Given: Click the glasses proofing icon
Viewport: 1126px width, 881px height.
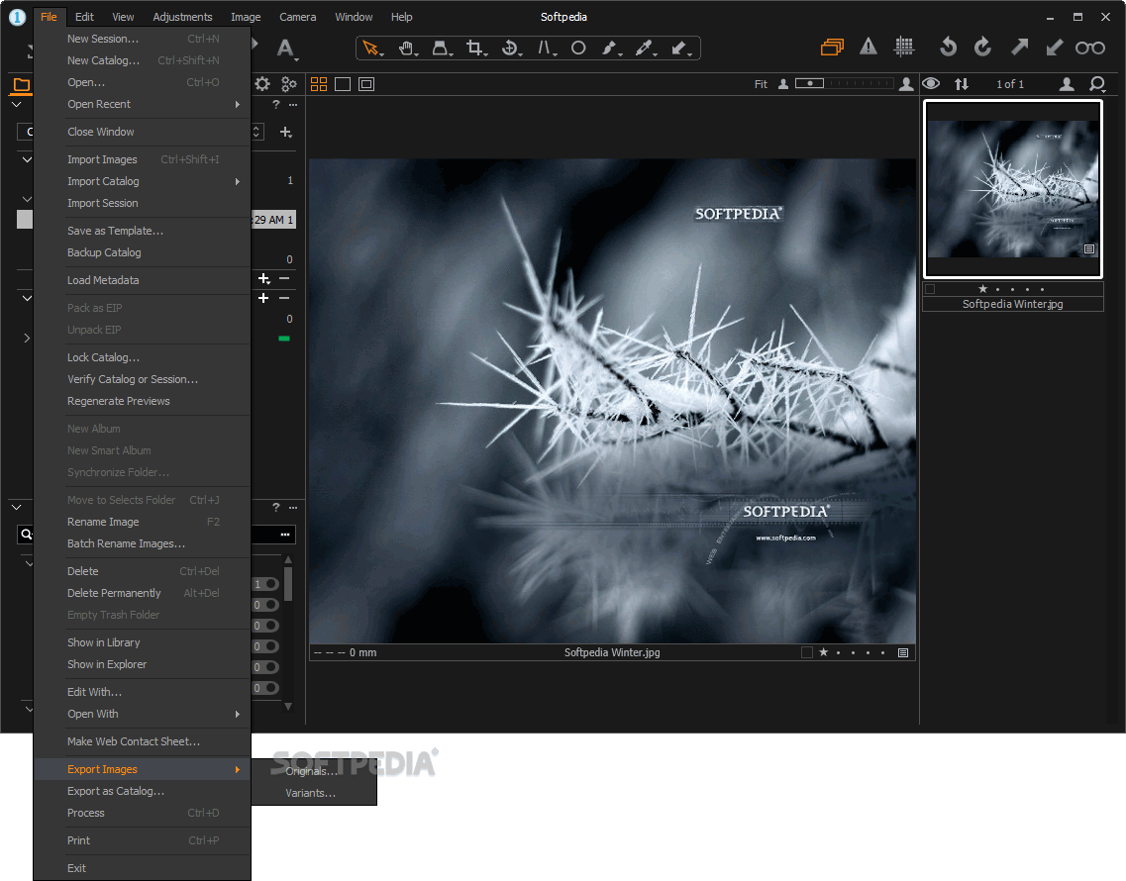Looking at the screenshot, I should point(1090,49).
